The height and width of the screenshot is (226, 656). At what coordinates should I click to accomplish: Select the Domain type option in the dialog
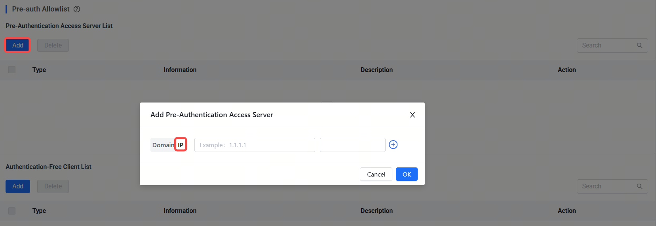pyautogui.click(x=163, y=145)
